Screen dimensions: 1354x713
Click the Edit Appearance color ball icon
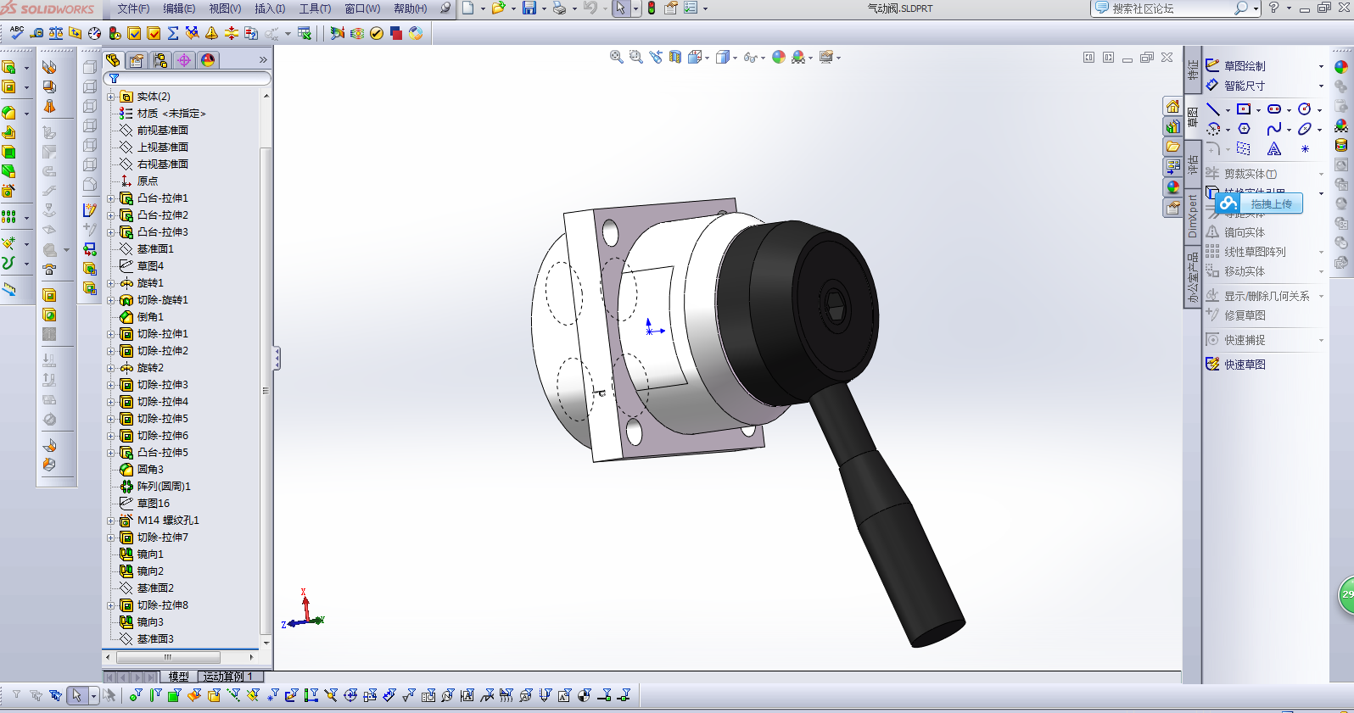[x=779, y=58]
